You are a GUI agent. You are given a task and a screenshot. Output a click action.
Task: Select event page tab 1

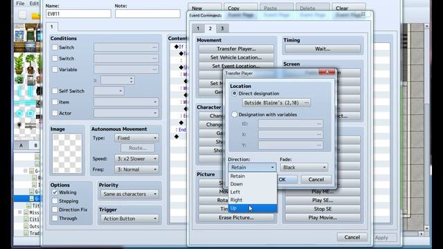point(52,26)
